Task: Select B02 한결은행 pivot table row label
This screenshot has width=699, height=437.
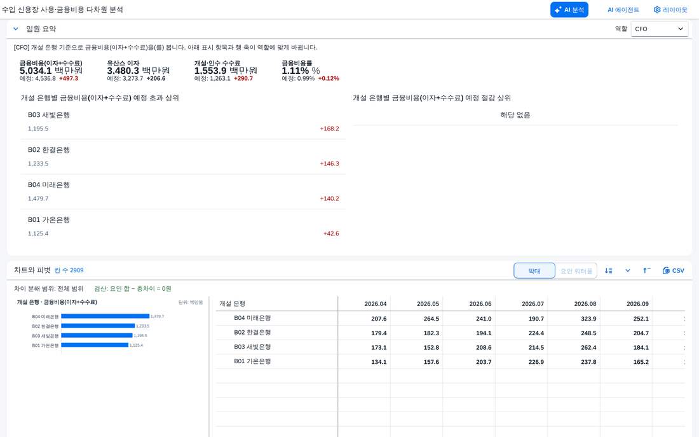Action: point(252,333)
